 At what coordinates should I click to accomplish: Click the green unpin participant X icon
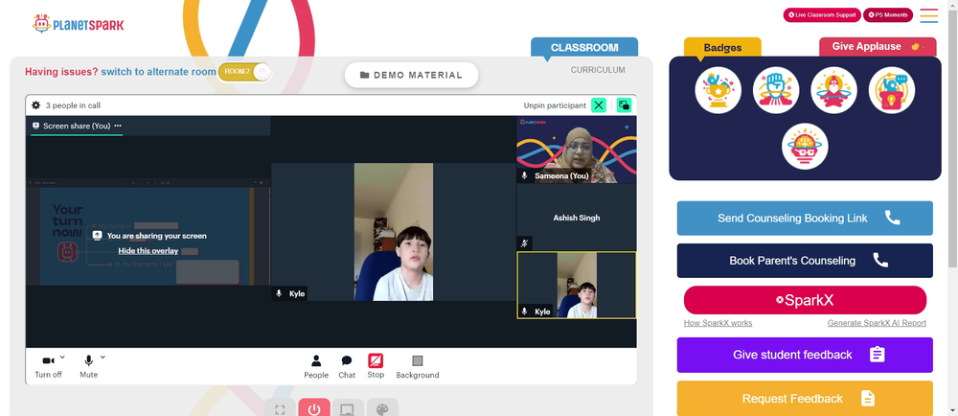coord(599,105)
